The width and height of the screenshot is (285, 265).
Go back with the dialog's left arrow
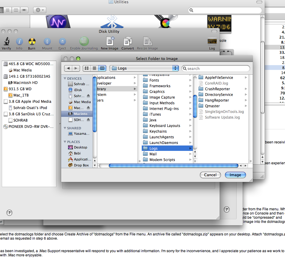coord(68,68)
